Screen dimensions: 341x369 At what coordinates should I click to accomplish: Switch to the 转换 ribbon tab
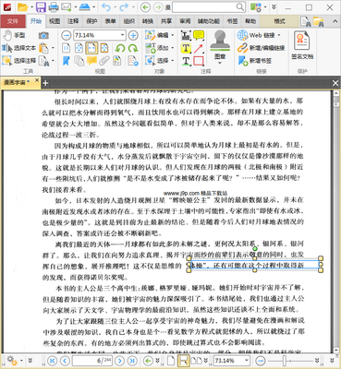click(x=148, y=21)
